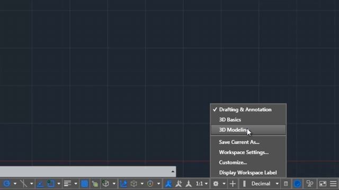Open status bar Customization hamburger menu
Image resolution: width=339 pixels, height=190 pixels.
[x=333, y=184]
